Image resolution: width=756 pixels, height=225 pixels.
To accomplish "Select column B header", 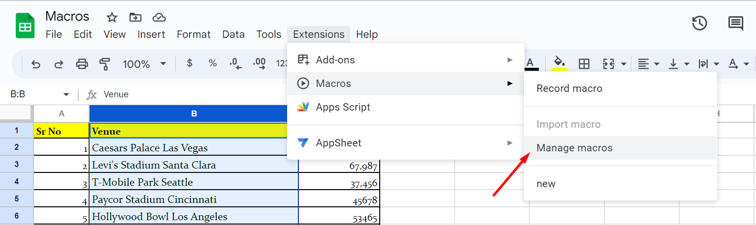I will point(194,113).
